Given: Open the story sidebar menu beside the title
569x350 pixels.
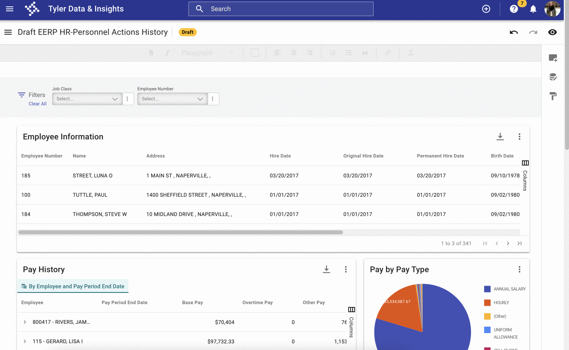Looking at the screenshot, I should [x=8, y=32].
